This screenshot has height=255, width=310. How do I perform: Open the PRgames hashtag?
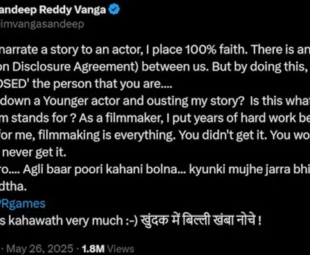(x=23, y=204)
